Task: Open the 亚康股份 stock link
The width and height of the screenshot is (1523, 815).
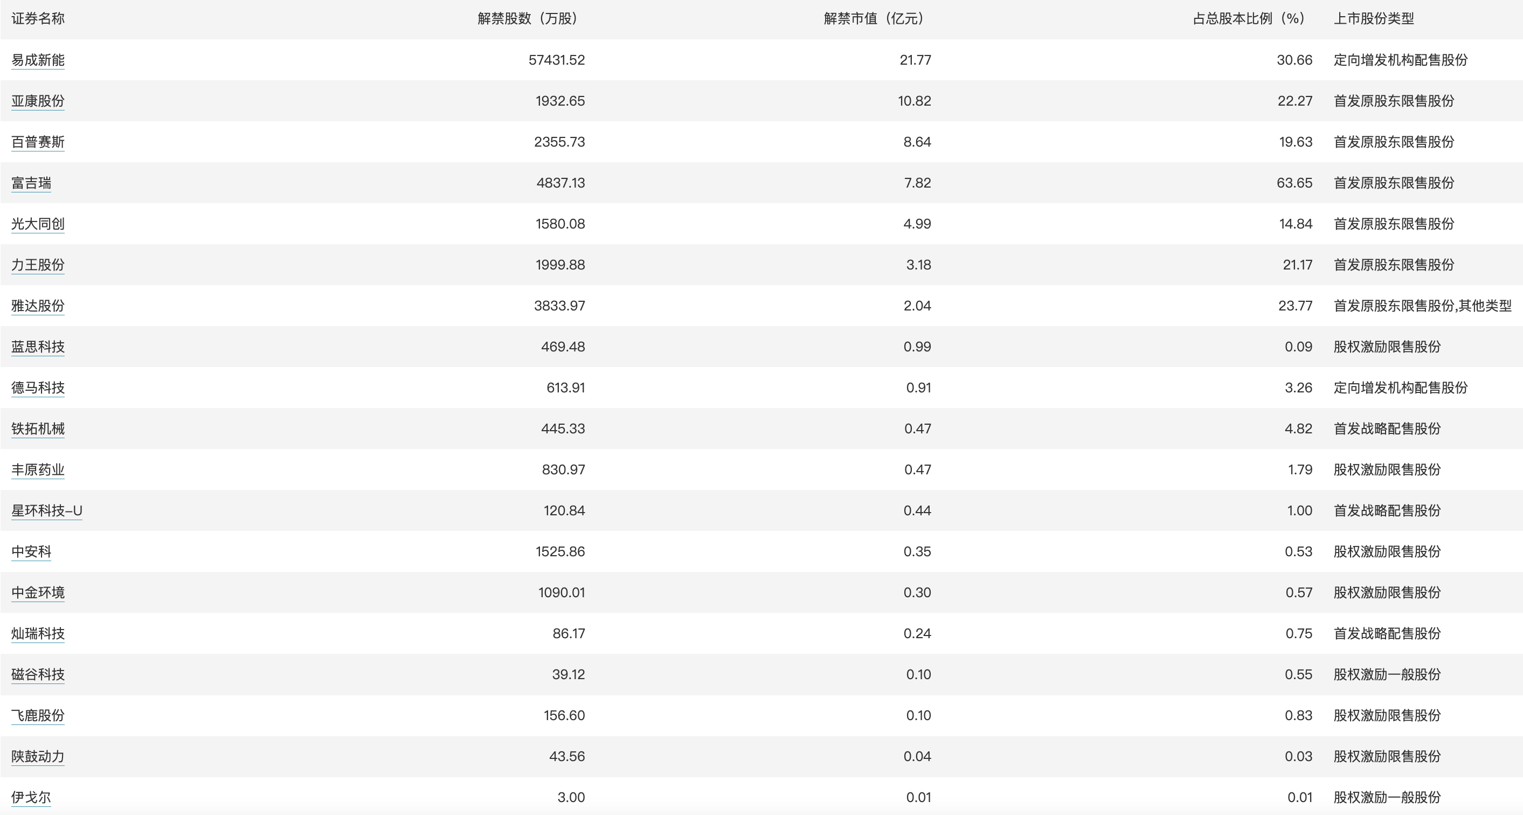Action: tap(38, 101)
